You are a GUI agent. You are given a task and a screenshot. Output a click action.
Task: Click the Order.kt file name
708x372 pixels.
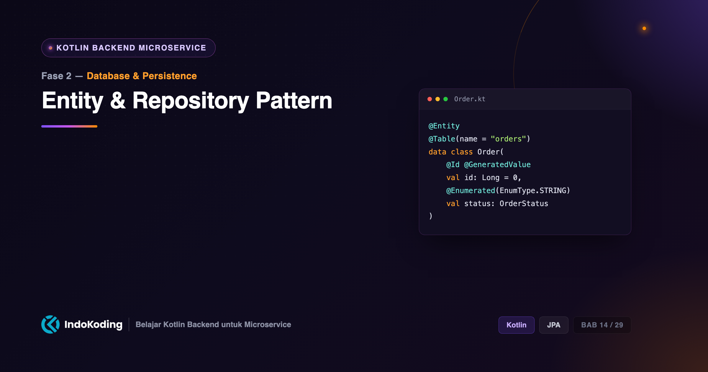pos(470,99)
